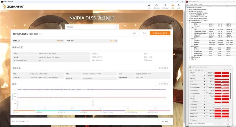Click the GPU-Z sensor list vertical scrollbar

point(230,86)
